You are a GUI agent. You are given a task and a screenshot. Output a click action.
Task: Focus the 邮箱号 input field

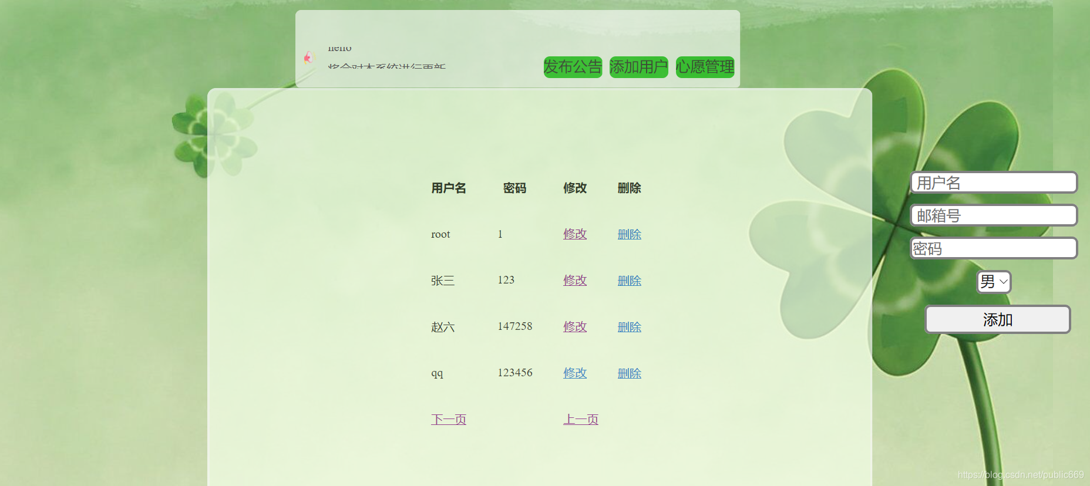click(994, 215)
